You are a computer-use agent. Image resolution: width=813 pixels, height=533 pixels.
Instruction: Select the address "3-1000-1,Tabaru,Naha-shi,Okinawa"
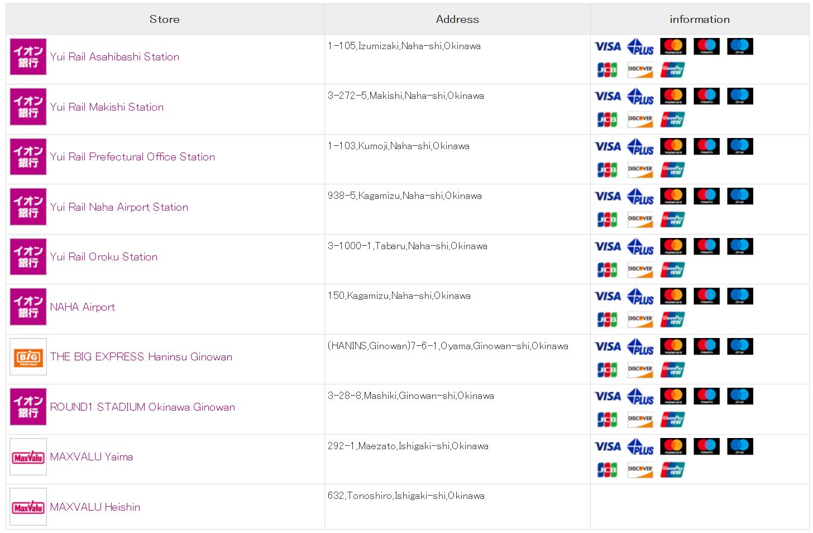[x=408, y=246]
